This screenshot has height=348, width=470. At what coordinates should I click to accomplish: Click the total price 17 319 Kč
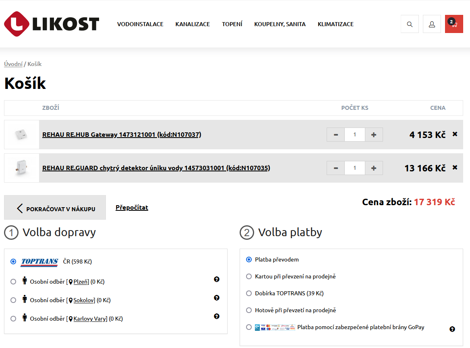point(434,202)
